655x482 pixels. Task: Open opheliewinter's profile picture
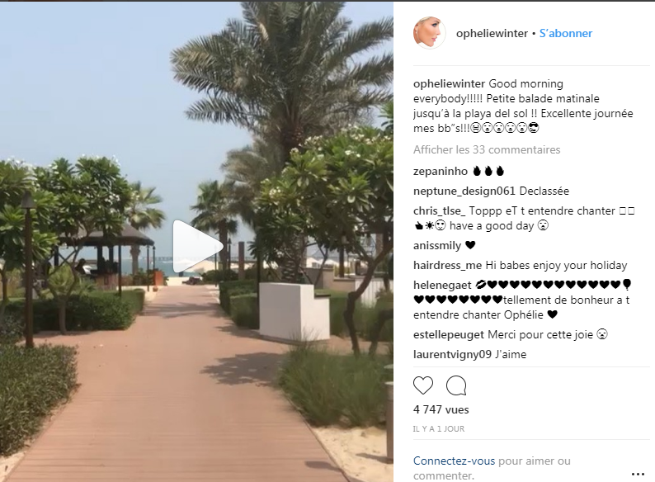point(429,33)
